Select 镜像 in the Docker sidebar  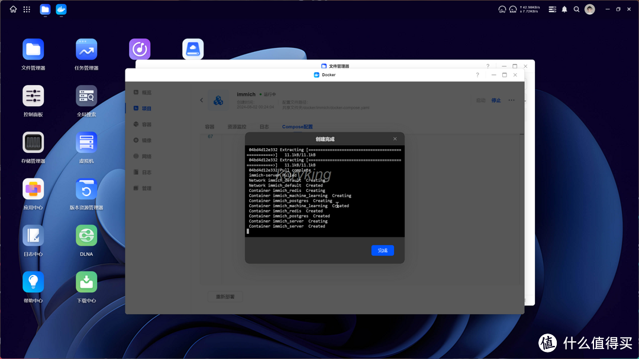point(146,141)
